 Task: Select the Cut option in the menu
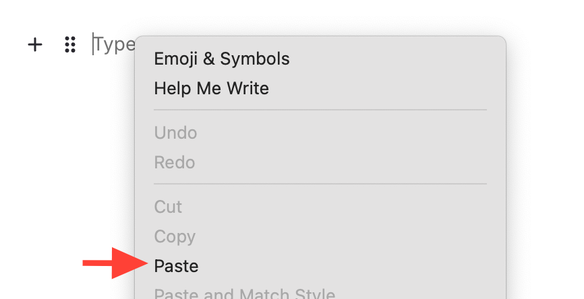coord(169,207)
